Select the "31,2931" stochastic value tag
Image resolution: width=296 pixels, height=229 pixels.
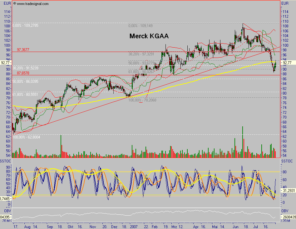(289, 191)
